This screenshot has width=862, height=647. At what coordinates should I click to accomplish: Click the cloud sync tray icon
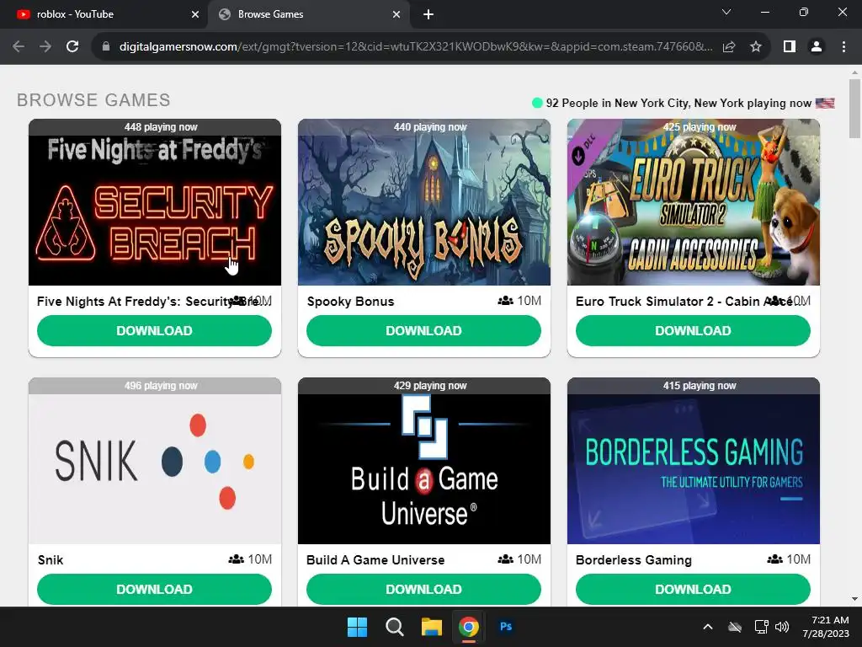point(734,627)
